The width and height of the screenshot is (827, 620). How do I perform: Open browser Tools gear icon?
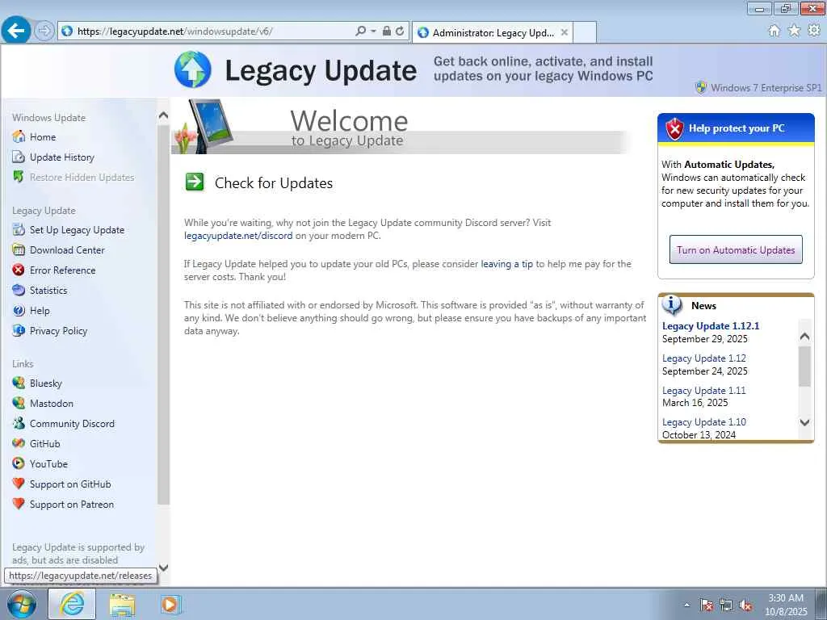pos(814,31)
